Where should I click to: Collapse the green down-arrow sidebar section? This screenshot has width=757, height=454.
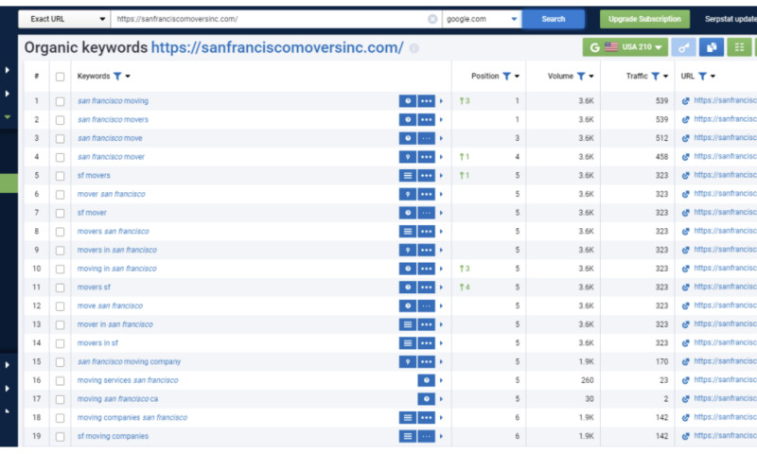(x=8, y=116)
